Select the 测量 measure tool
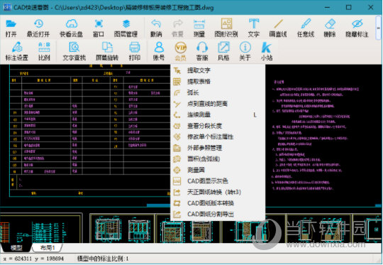This screenshot has height=265, width=383. pyautogui.click(x=199, y=28)
